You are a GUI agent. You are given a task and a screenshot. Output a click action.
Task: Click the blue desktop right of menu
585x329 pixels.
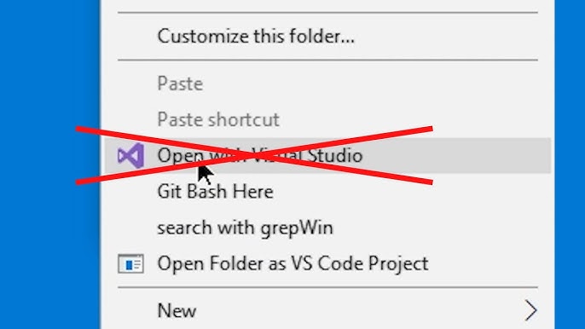[x=570, y=164]
